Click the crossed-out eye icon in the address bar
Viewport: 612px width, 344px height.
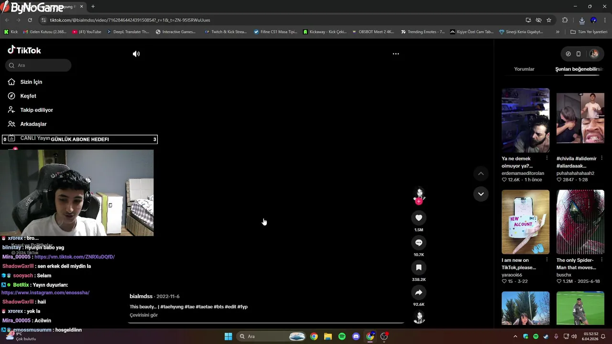pos(538,20)
